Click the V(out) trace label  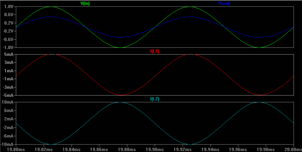click(x=224, y=4)
